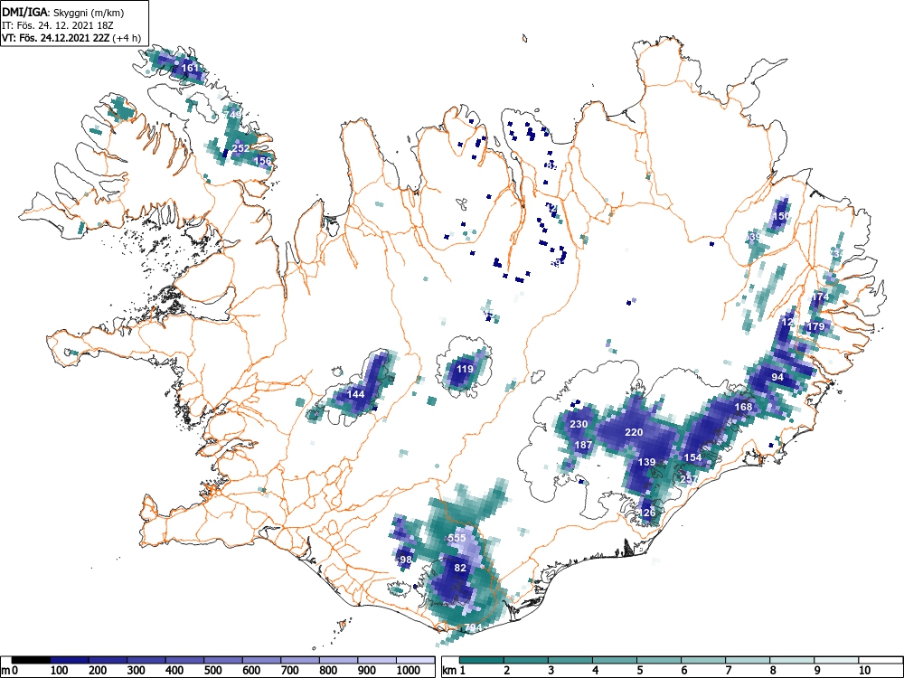Click the visibility value 156
904x678 pixels.
(x=262, y=161)
